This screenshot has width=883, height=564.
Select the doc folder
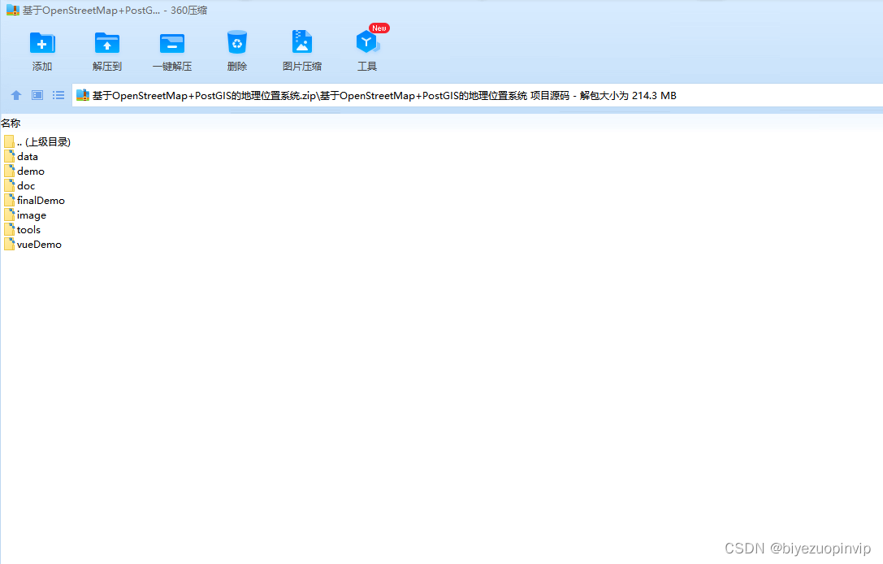point(19,186)
